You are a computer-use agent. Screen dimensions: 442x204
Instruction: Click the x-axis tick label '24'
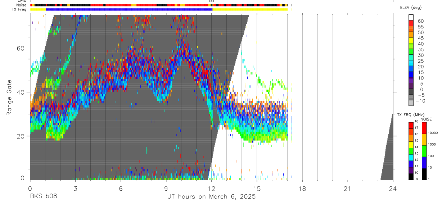393,188
